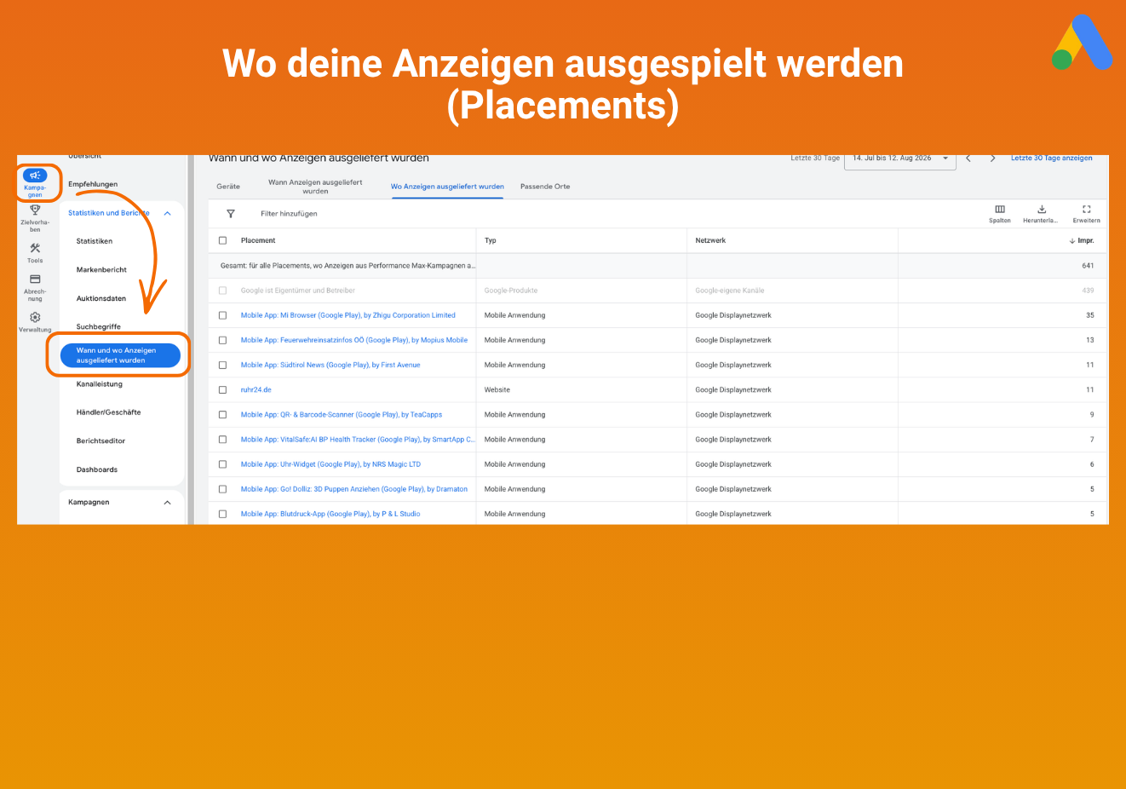The width and height of the screenshot is (1126, 789).
Task: Click the total impressions value 641
Action: (1088, 266)
